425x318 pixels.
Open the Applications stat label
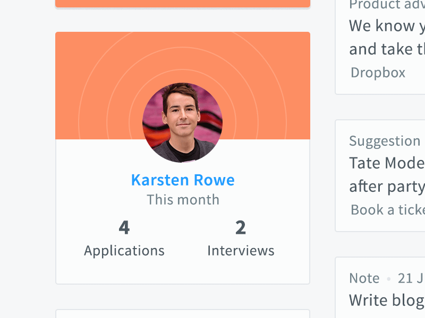124,251
